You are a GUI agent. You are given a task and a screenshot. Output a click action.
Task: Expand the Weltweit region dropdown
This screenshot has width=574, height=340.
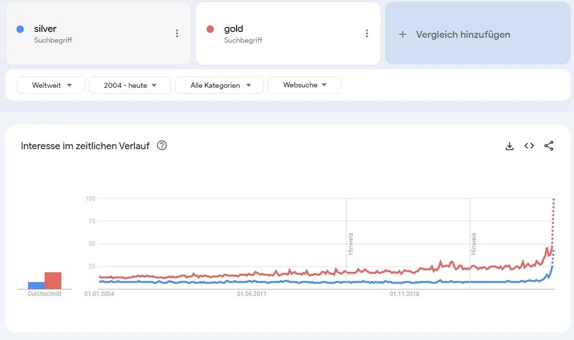click(51, 85)
